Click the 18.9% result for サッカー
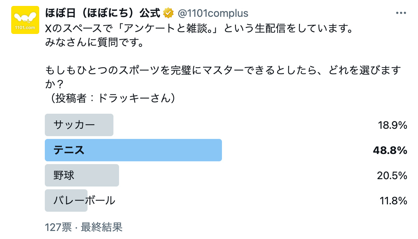Viewport: 418px width, 239px height. [392, 125]
